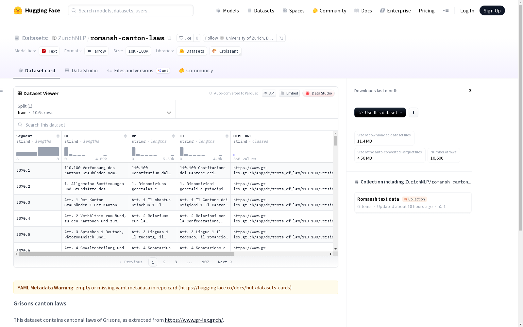Click the Datasets library tag

[192, 51]
